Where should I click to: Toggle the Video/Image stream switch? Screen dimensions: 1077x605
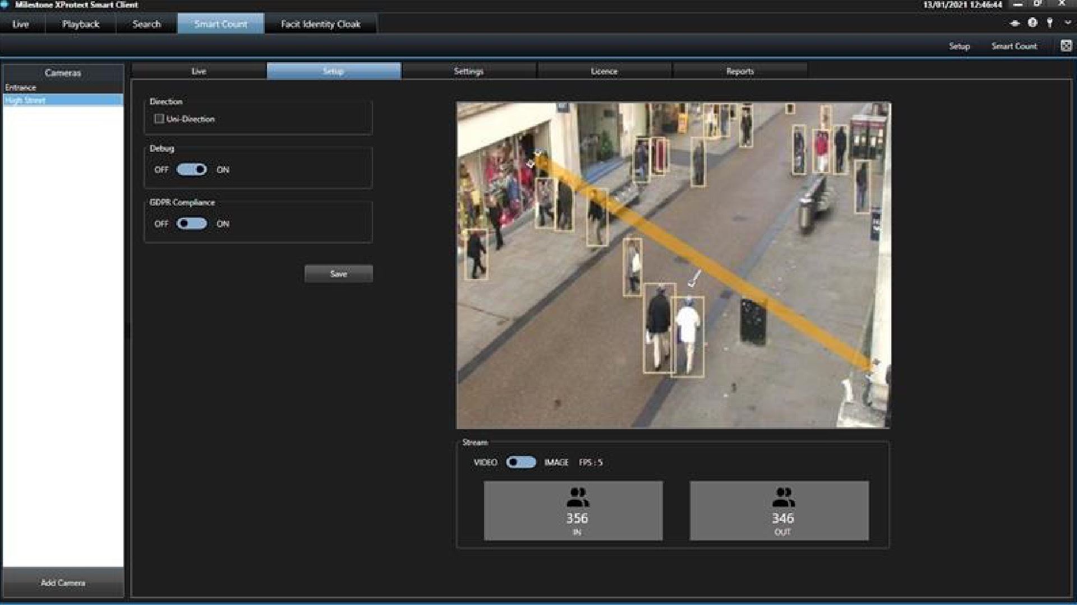point(521,462)
